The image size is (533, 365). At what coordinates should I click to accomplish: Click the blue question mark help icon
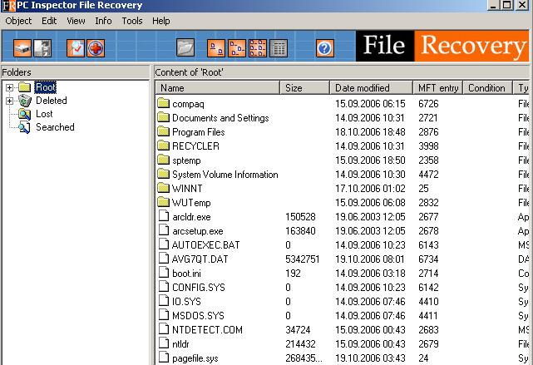(x=325, y=48)
